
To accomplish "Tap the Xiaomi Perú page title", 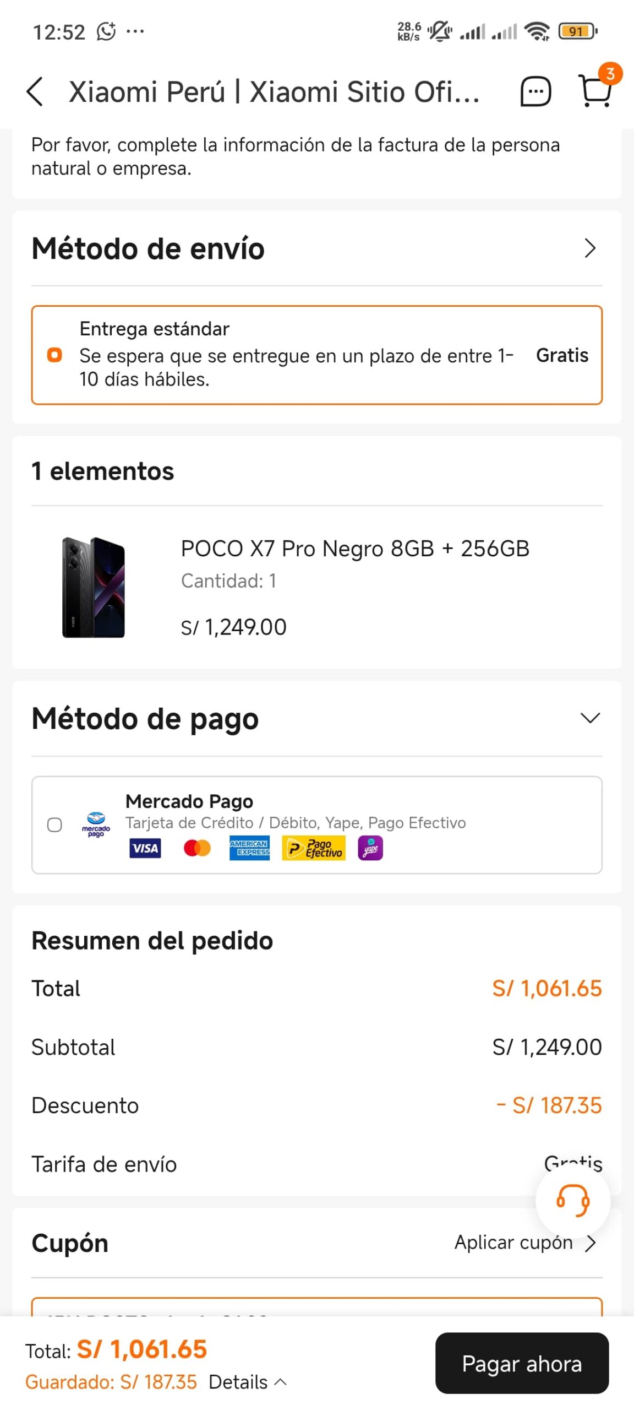I will 274,91.
